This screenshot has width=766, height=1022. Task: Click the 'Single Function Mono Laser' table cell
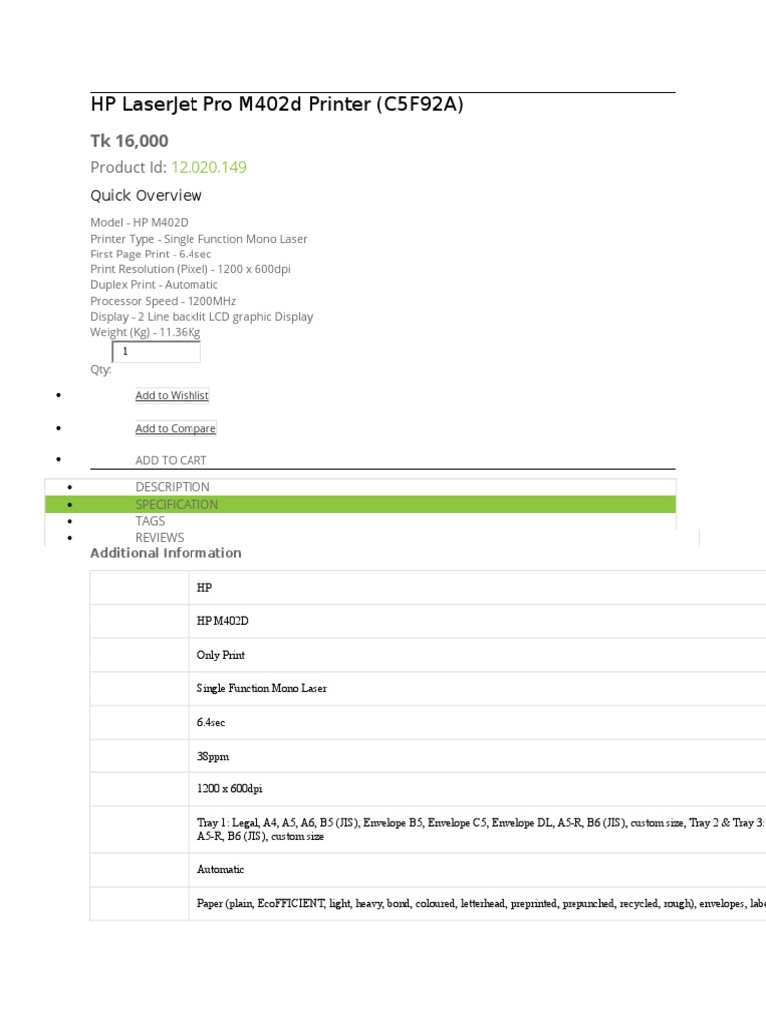262,689
